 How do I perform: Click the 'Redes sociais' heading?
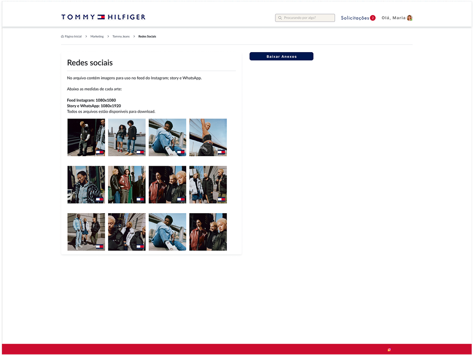pos(90,63)
